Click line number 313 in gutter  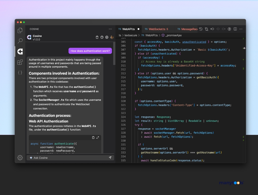point(123,73)
